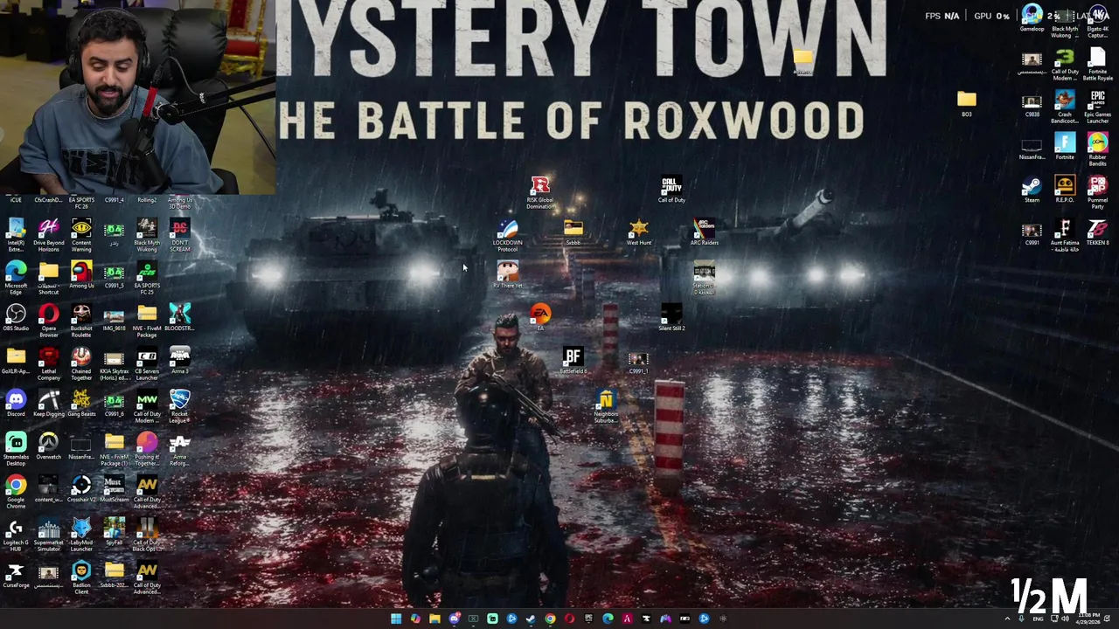Select the Intel(R) Extreme shortcut
The width and height of the screenshot is (1119, 629).
16,236
